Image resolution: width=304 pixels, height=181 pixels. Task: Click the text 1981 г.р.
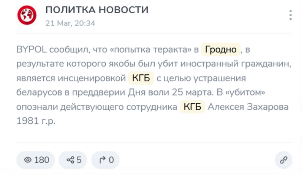click(36, 121)
